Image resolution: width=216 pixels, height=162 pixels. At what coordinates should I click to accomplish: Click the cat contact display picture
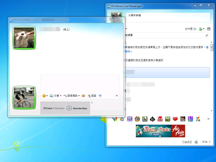(x=24, y=37)
